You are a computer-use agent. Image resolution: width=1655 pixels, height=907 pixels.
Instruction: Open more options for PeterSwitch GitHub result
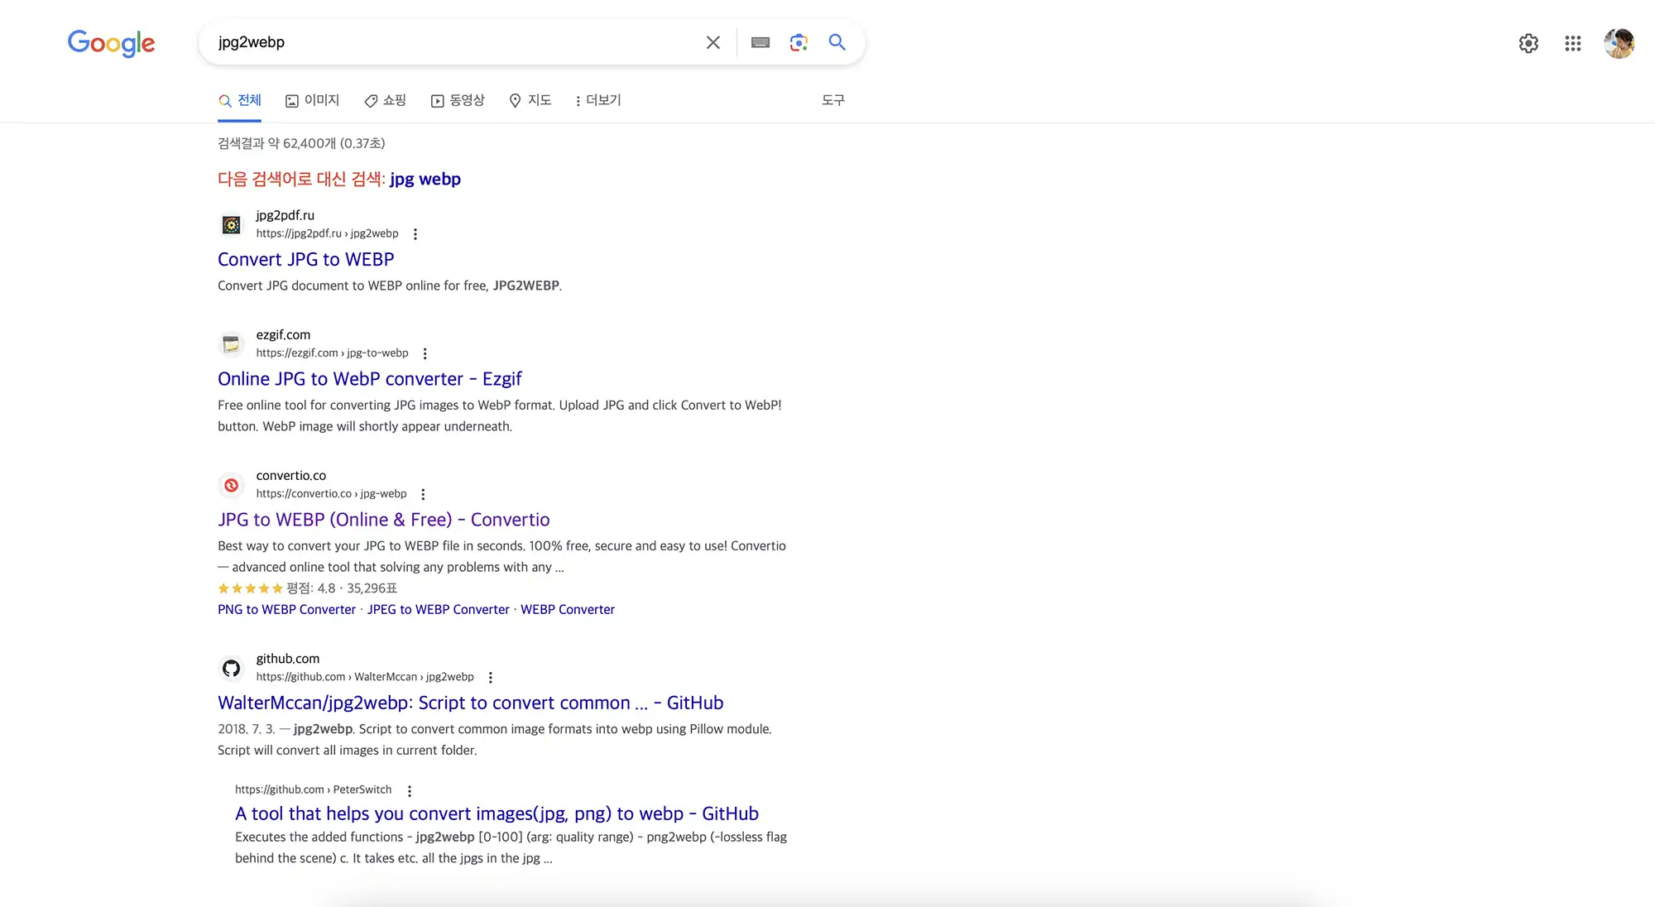410,791
